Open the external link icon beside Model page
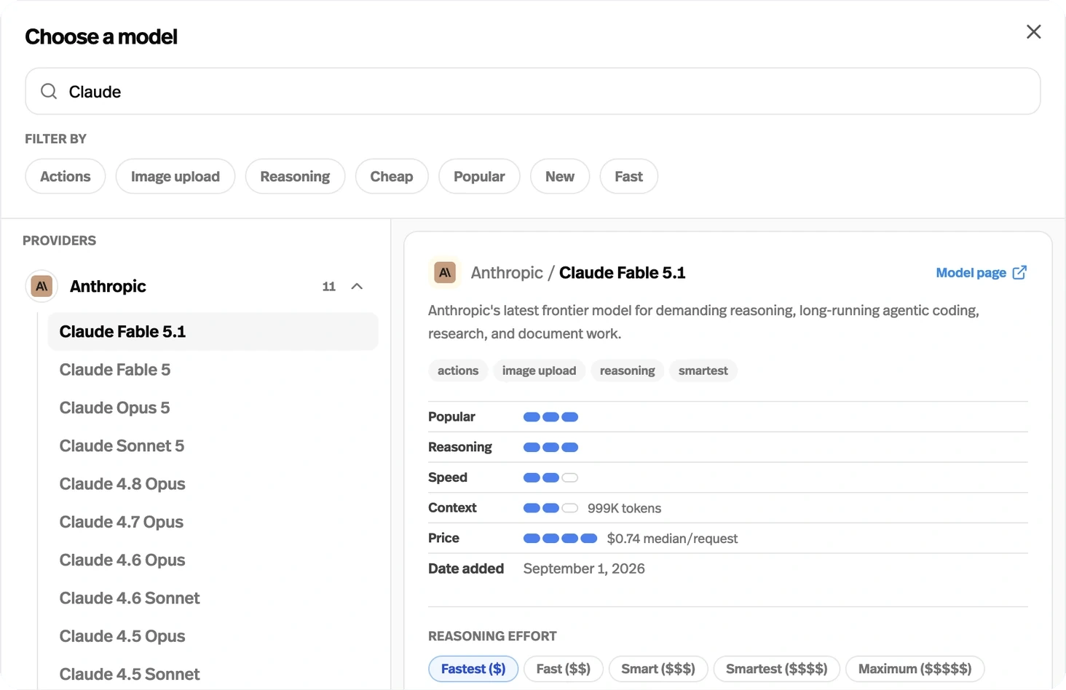Viewport: 1066px width, 690px height. pos(1019,273)
